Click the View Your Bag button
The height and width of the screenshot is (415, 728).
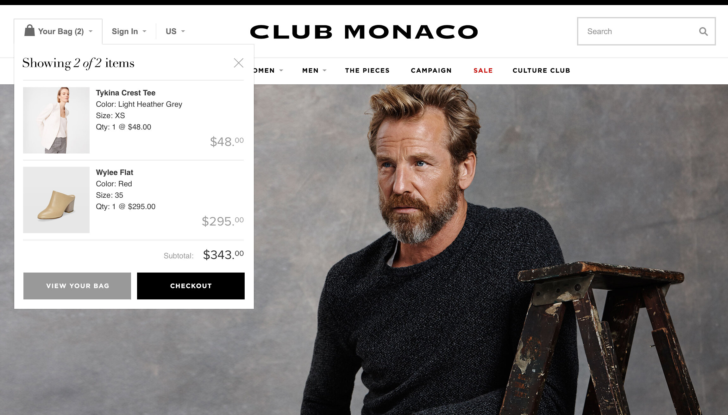click(x=77, y=286)
